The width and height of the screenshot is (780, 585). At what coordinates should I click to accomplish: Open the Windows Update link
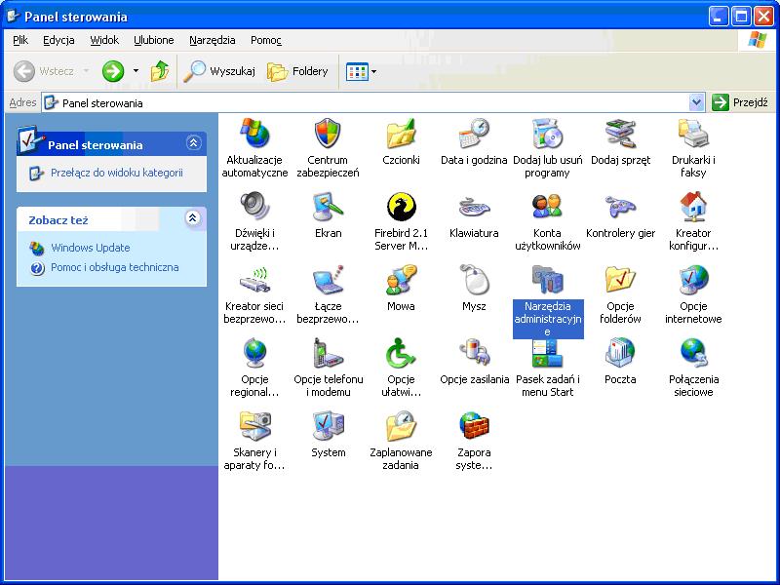[x=90, y=248]
